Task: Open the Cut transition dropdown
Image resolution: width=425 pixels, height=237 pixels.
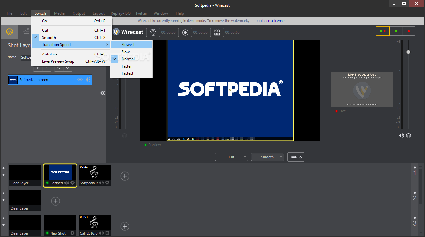Action: 232,157
